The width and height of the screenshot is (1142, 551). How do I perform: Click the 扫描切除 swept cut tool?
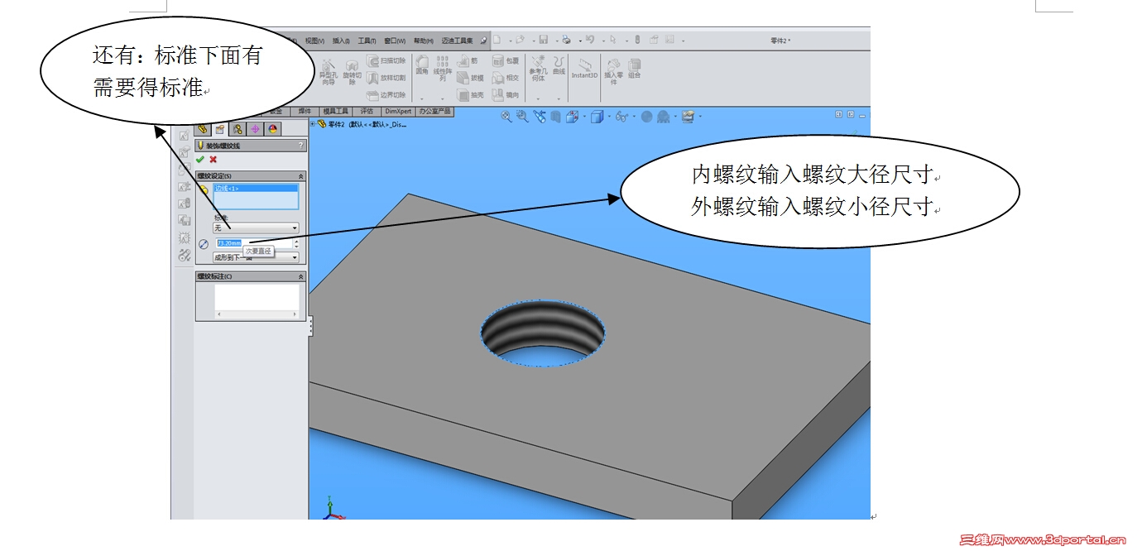click(386, 60)
